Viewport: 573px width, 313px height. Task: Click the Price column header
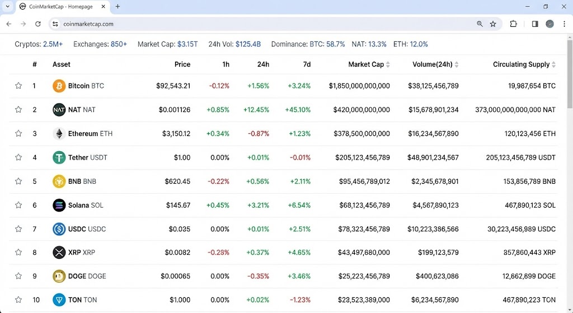[x=182, y=64]
